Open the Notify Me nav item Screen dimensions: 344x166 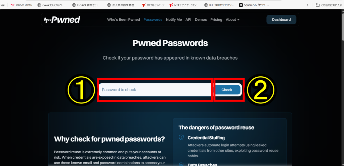174,20
